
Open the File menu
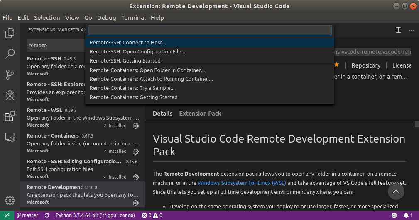point(7,18)
